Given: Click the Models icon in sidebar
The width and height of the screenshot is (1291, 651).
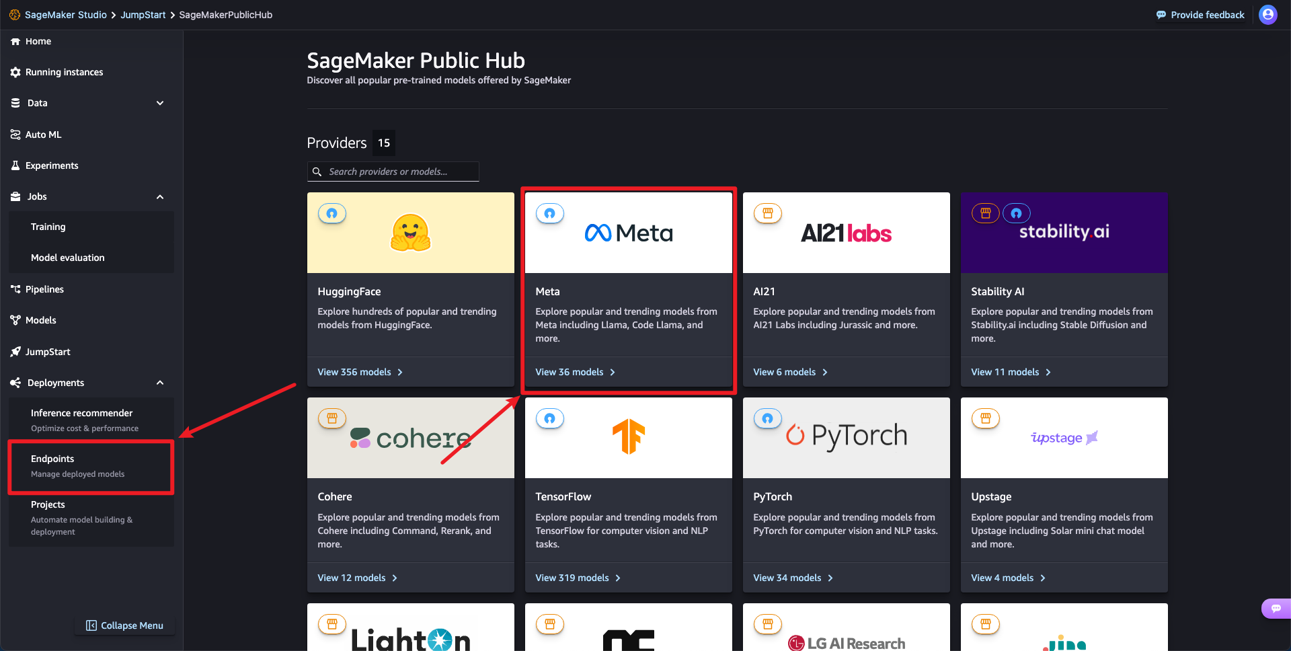Looking at the screenshot, I should click(15, 320).
